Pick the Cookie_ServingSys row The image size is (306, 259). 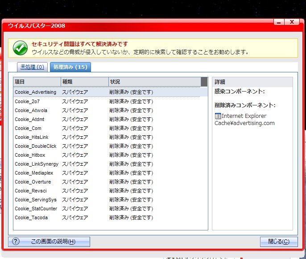click(110, 200)
